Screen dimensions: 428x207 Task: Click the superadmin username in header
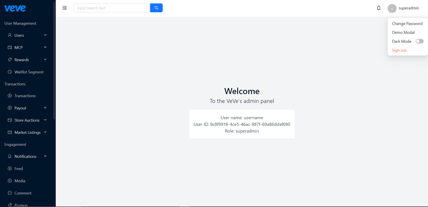pyautogui.click(x=409, y=8)
